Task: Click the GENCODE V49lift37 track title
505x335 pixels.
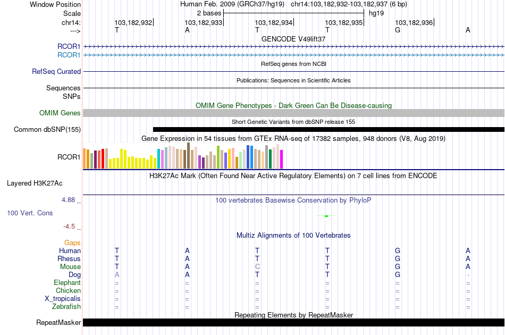Action: [x=293, y=39]
